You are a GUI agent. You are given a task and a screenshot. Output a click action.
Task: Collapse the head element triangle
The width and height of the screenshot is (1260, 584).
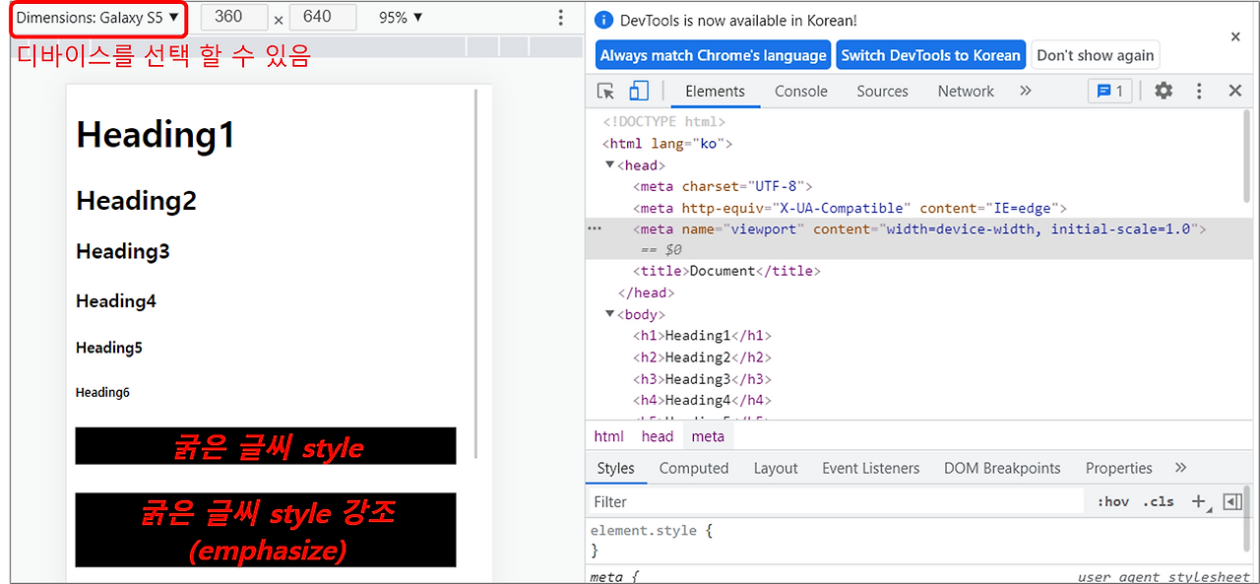pyautogui.click(x=610, y=164)
